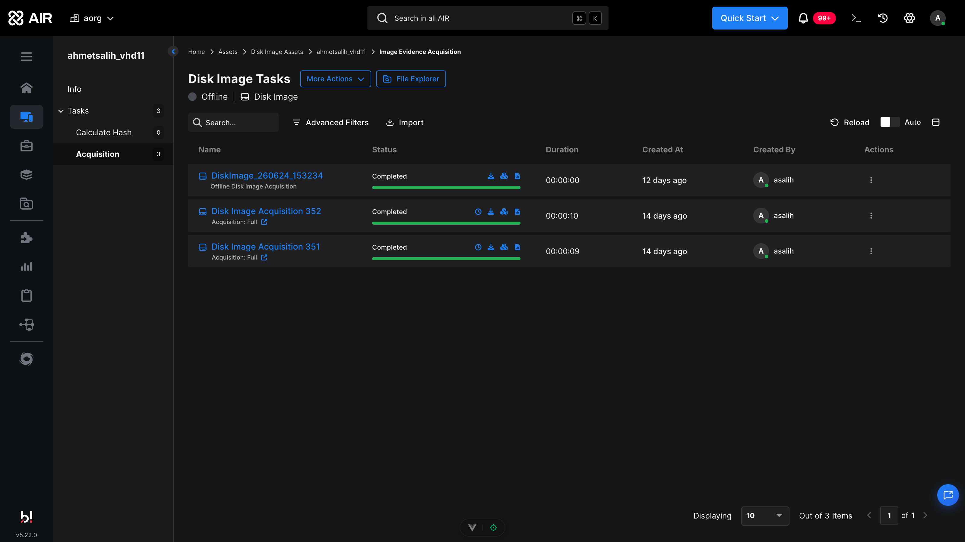Open the terminal console icon
The width and height of the screenshot is (965, 542).
[856, 18]
